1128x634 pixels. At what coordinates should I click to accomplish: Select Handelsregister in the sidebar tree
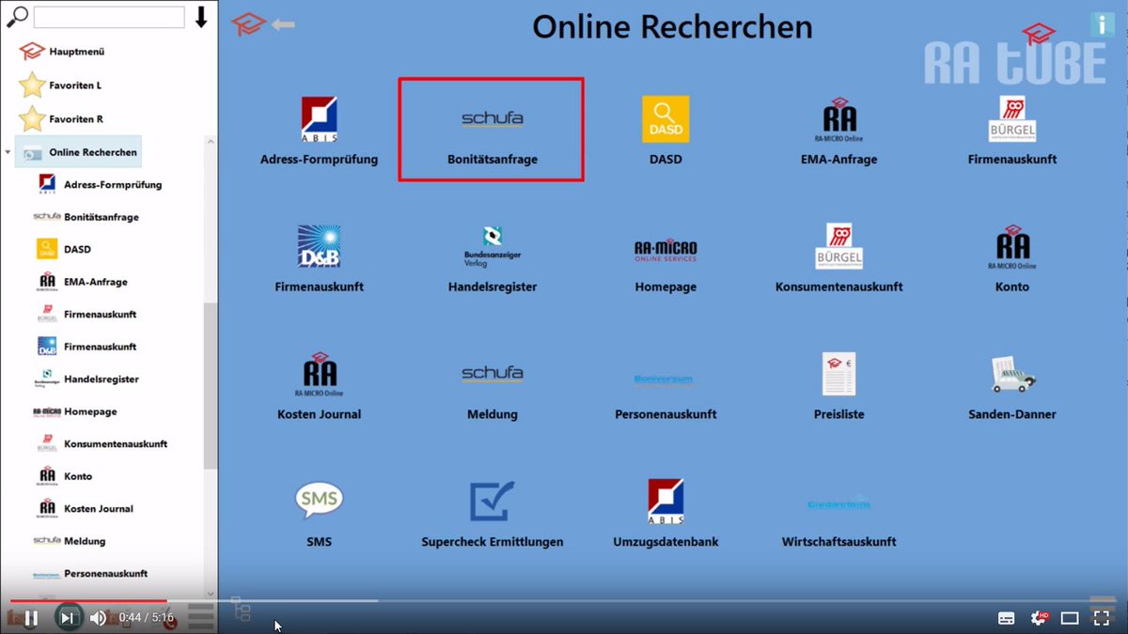(86, 379)
